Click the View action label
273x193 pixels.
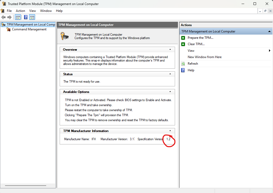(191, 51)
